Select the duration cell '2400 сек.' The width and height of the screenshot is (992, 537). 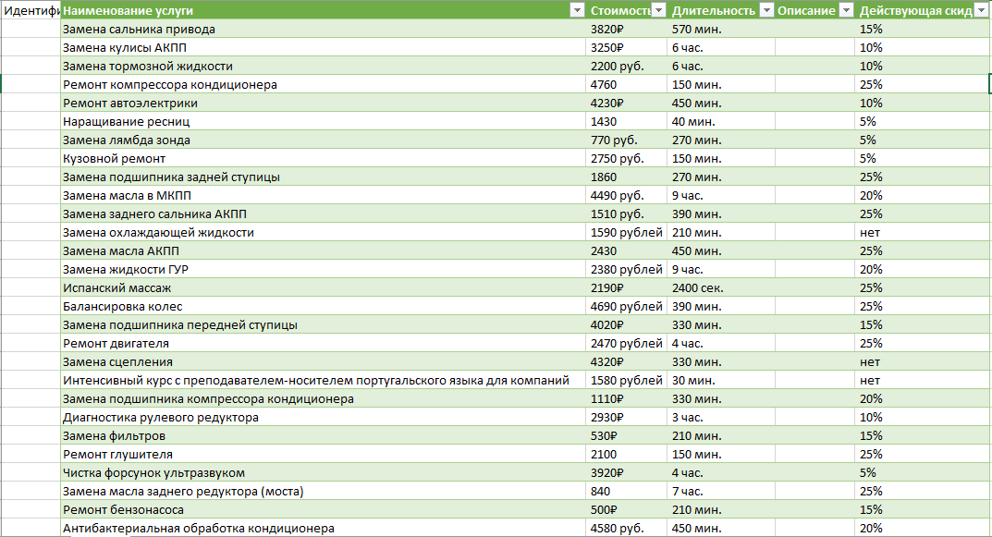click(x=721, y=287)
